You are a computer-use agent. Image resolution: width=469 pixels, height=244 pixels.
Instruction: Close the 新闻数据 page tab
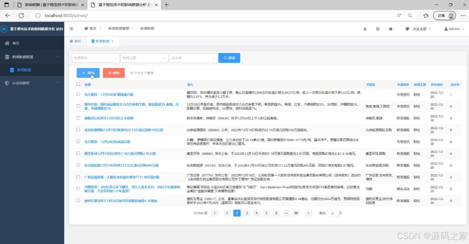click(x=113, y=41)
